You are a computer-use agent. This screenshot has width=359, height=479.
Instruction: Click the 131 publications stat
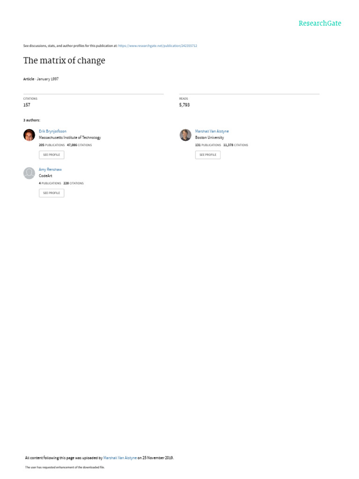pyautogui.click(x=208, y=145)
